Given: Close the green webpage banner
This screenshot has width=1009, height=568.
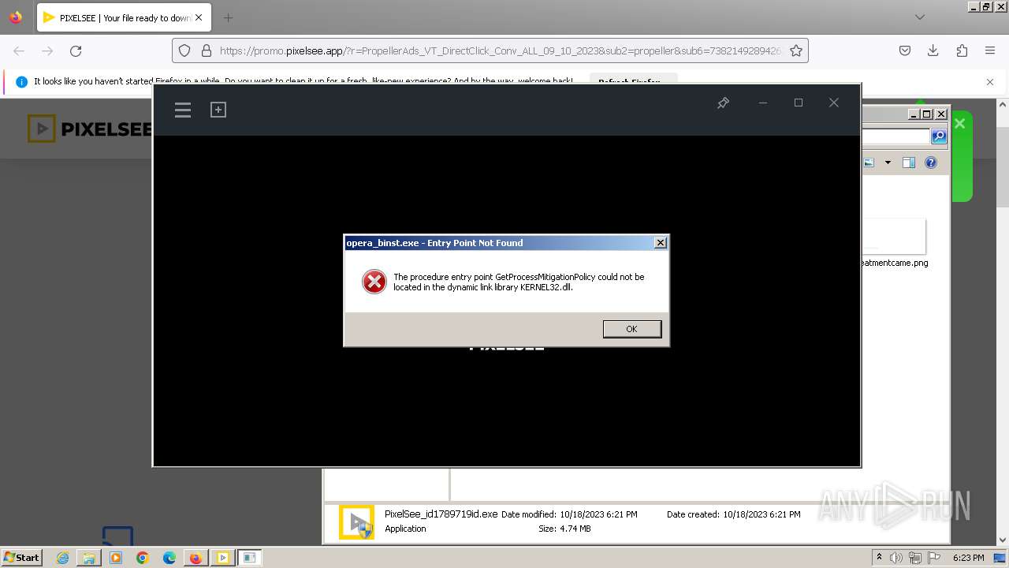Looking at the screenshot, I should [959, 123].
